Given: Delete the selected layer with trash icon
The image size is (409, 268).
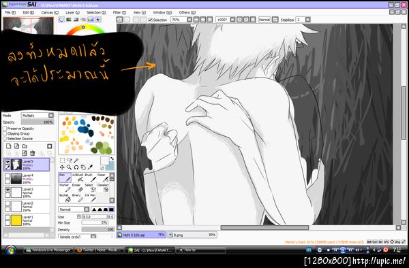Looking at the screenshot, I should [32, 153].
